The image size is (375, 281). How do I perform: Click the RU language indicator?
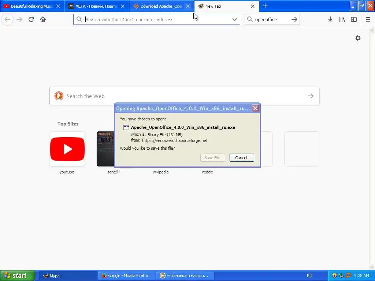pyautogui.click(x=309, y=276)
